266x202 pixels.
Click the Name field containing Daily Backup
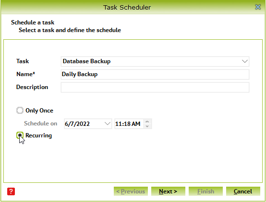155,74
